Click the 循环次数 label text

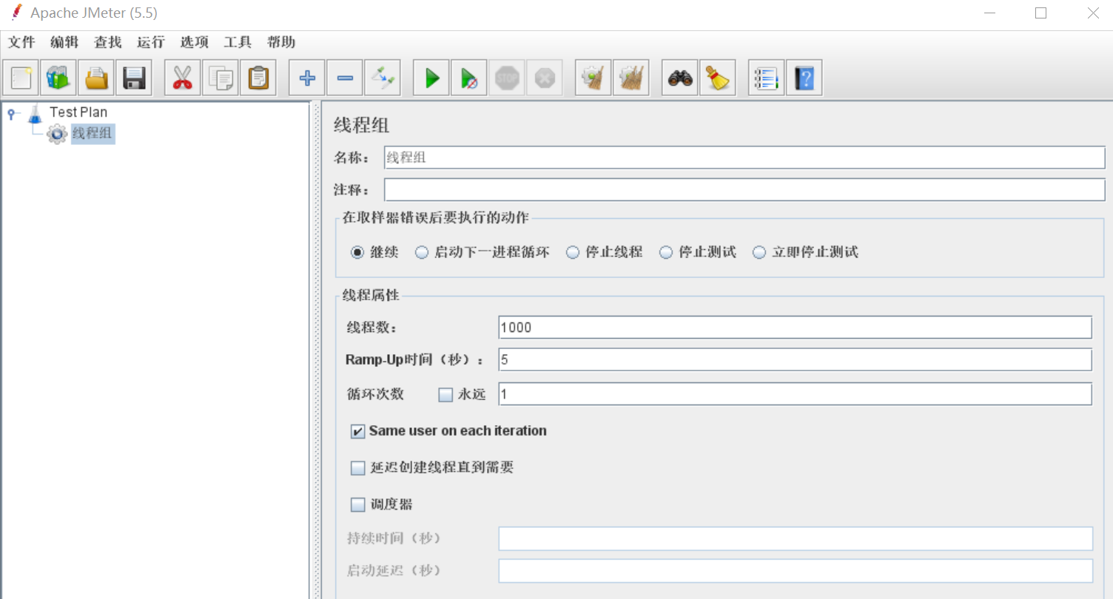pyautogui.click(x=375, y=394)
